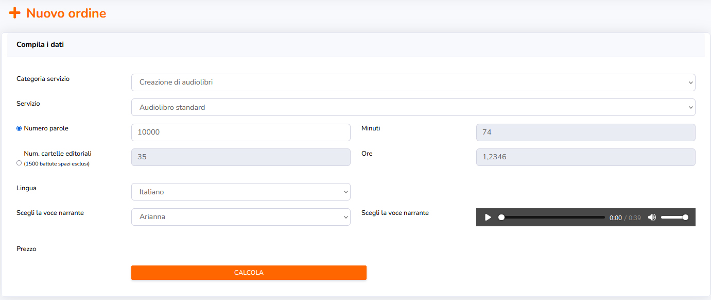Viewport: 711px width, 300px height.
Task: Click the Minuti field showing 74
Action: (x=586, y=132)
